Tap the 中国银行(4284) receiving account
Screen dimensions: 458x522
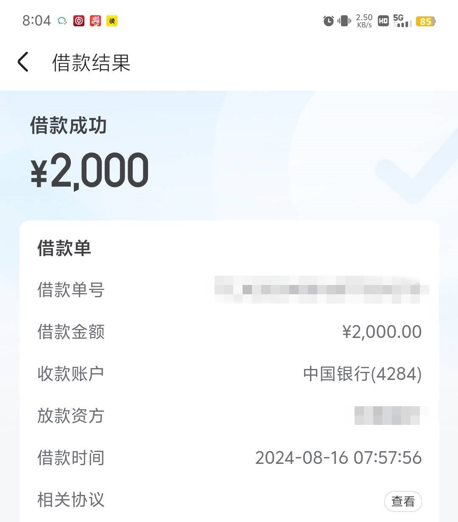363,374
